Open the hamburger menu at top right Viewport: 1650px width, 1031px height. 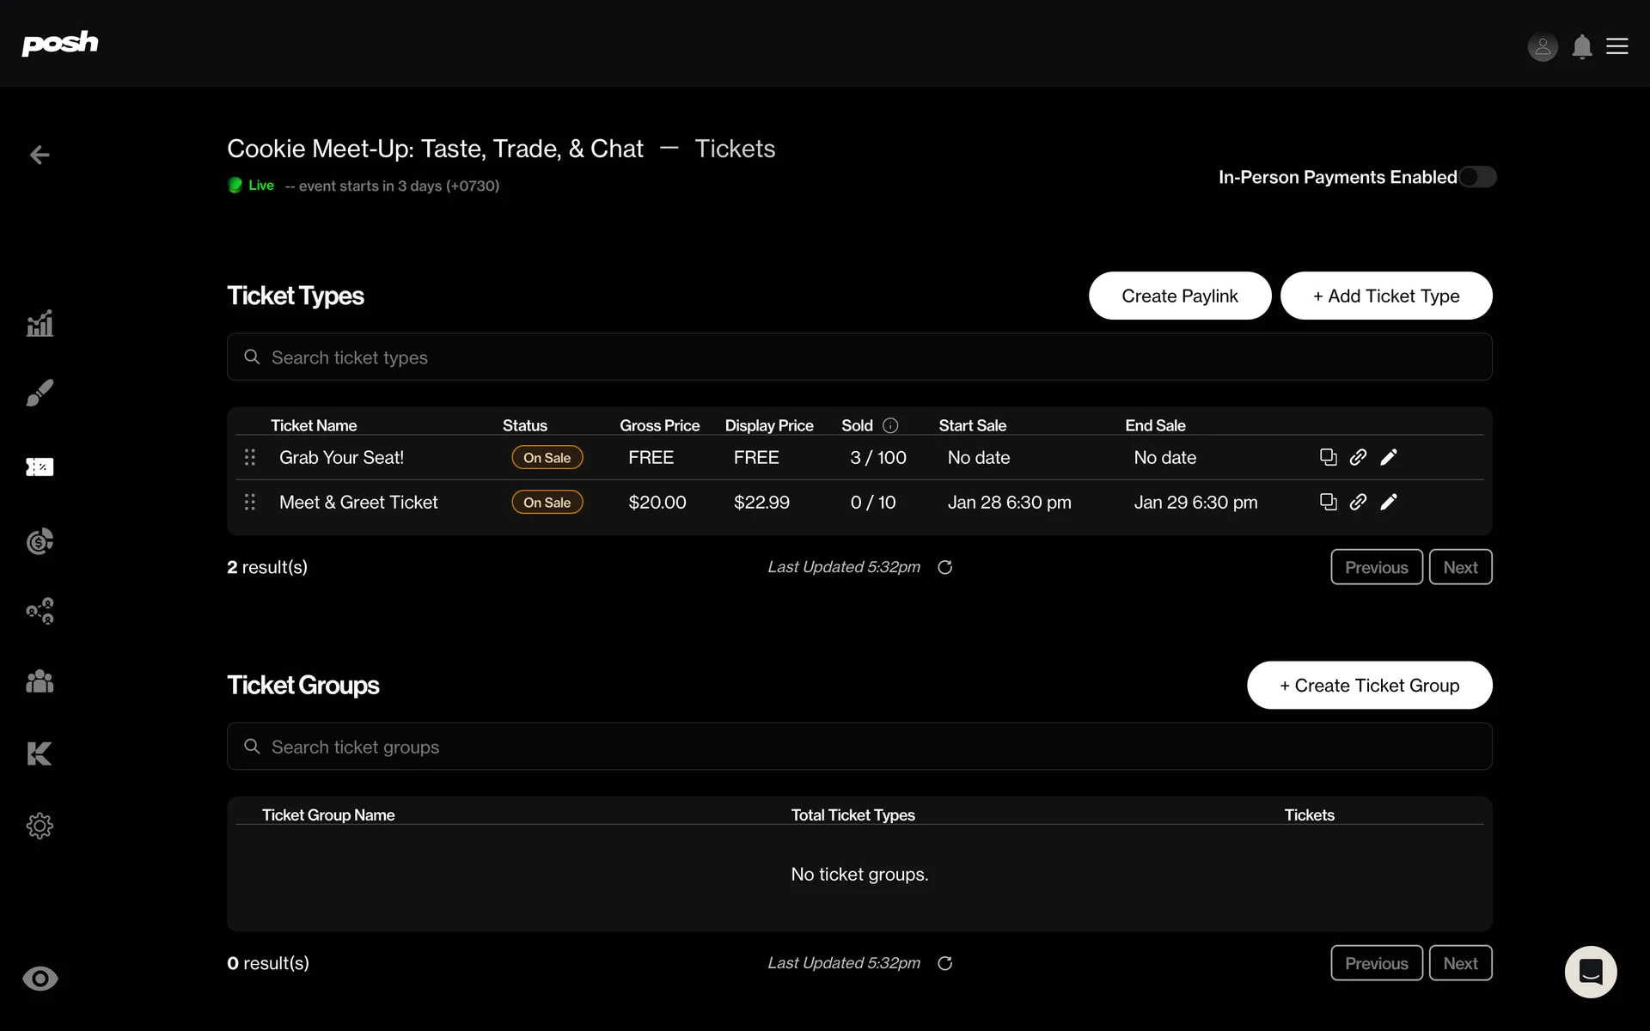[1617, 46]
